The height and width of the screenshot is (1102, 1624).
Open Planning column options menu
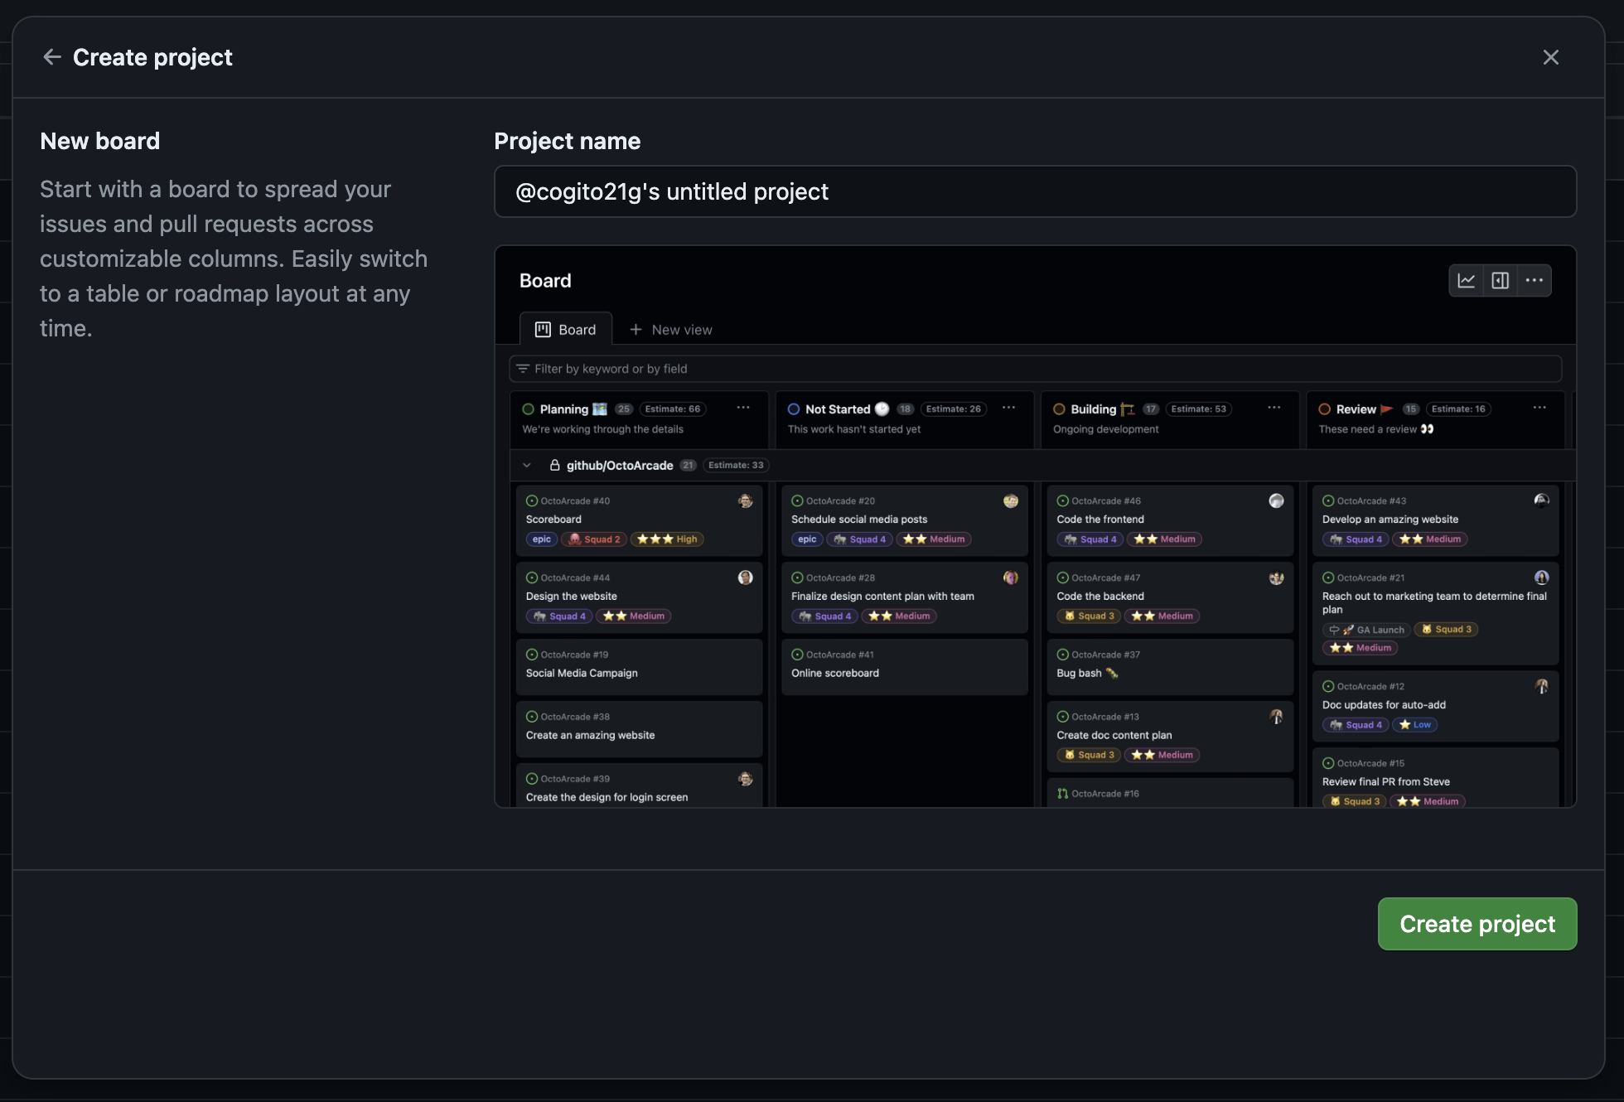[743, 408]
